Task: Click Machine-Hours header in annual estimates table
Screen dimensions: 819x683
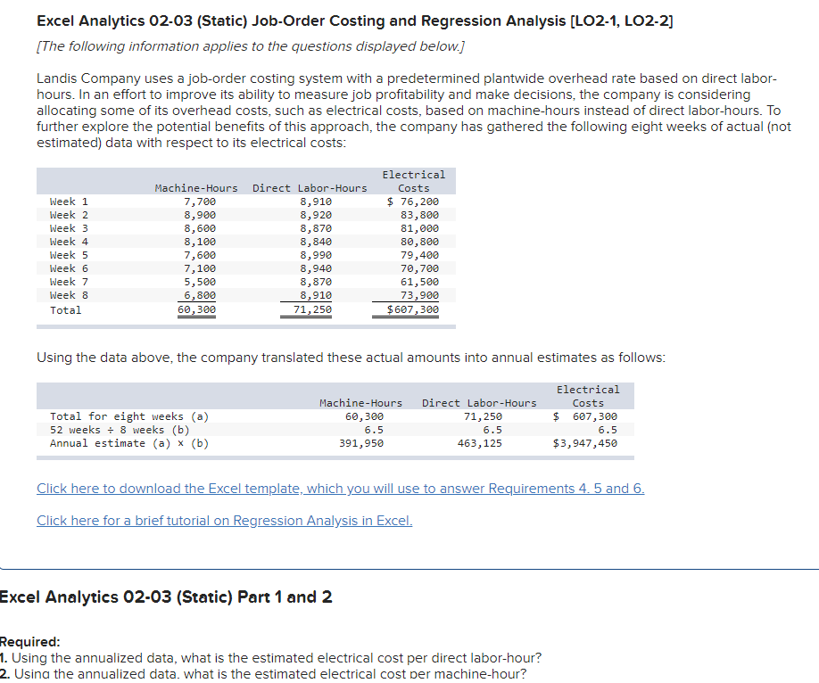Action: (x=361, y=403)
